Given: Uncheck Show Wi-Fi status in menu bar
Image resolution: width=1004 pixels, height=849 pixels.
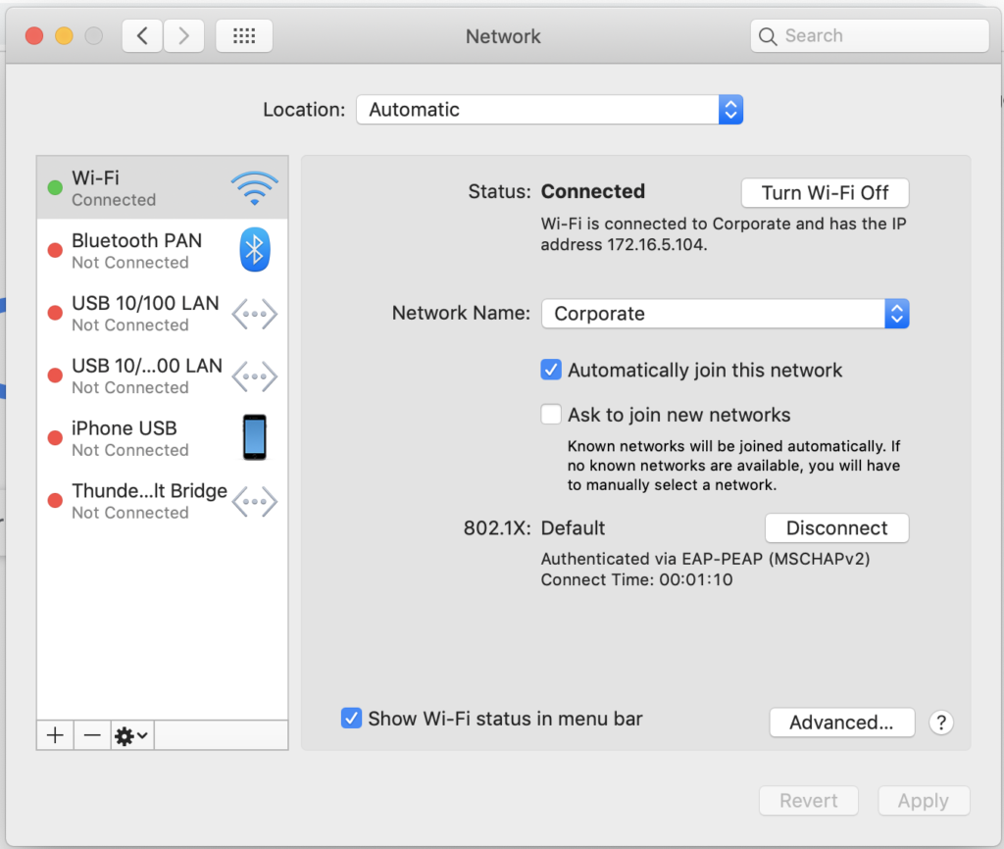Looking at the screenshot, I should click(351, 718).
